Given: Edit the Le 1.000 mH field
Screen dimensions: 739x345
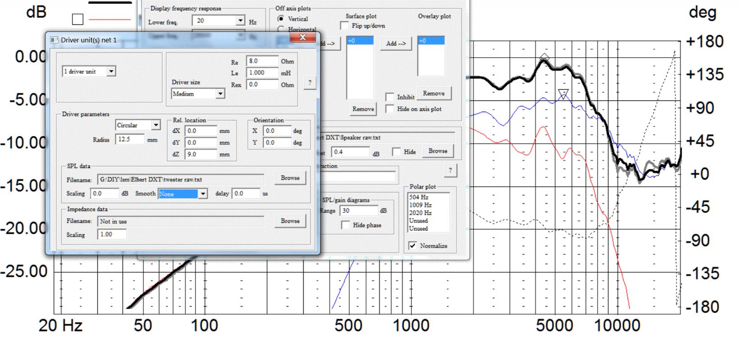Looking at the screenshot, I should [x=262, y=73].
